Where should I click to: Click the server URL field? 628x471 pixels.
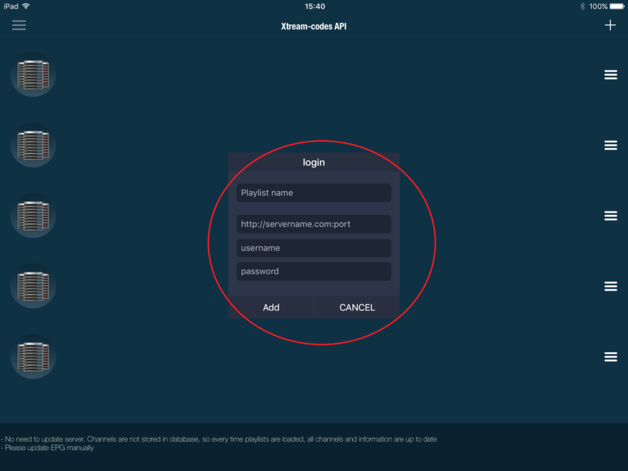click(x=313, y=224)
